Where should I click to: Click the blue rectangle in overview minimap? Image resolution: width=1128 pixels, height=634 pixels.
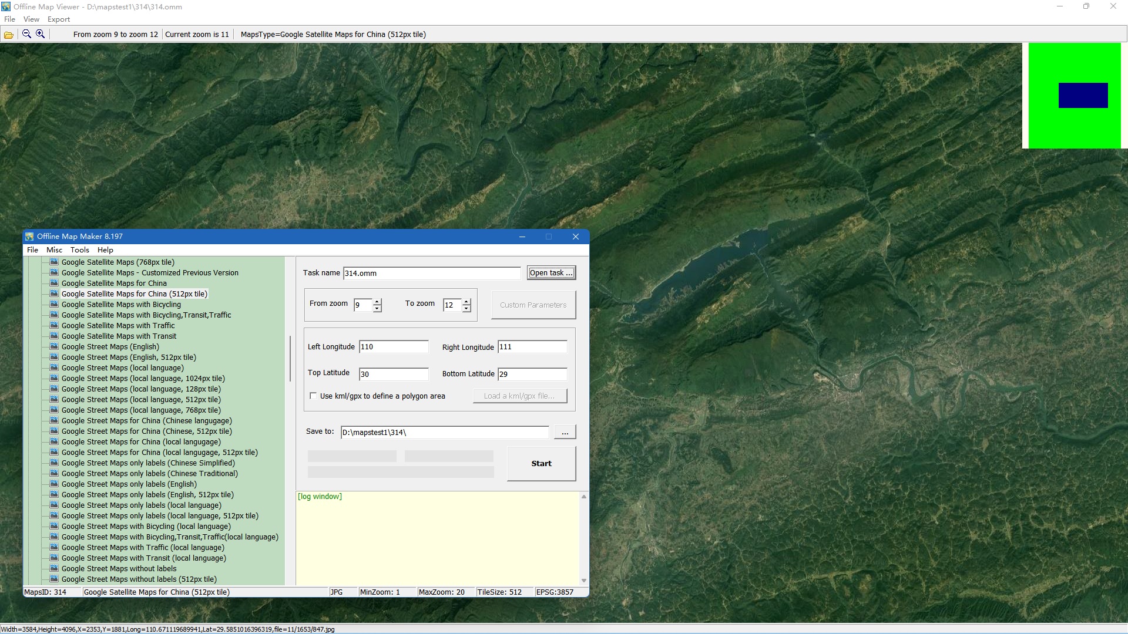point(1083,95)
